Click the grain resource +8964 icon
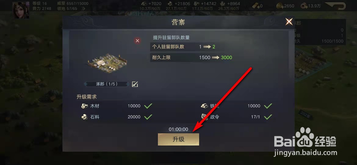Screen dimensions: 357x165 click(x=223, y=4)
